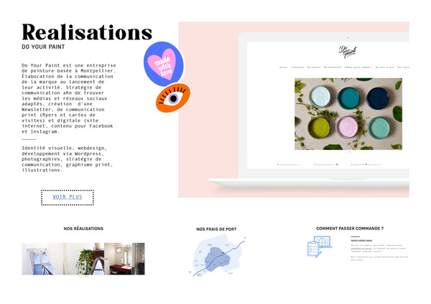Click the Do Your Paint description paragraph
Image resolution: width=431 pixels, height=304 pixels.
[x=69, y=98]
